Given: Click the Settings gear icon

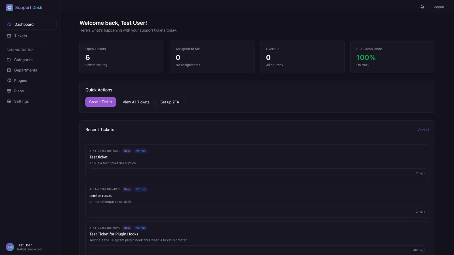Looking at the screenshot, I should [9, 101].
